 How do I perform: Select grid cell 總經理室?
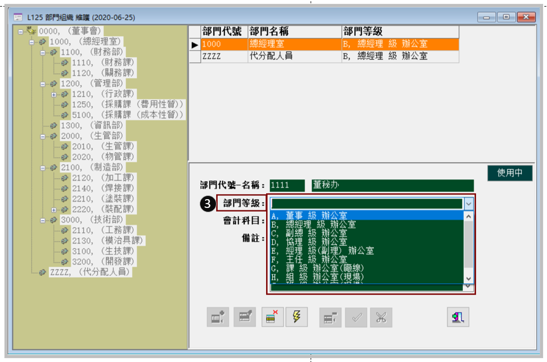(295, 45)
